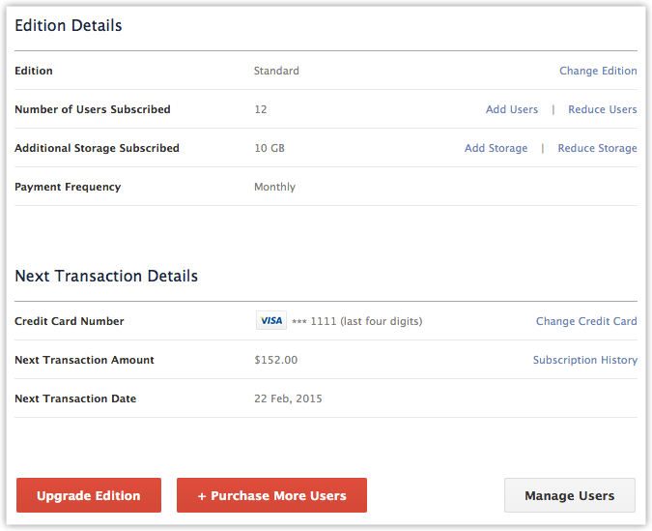Select the Standard edition value text
The image size is (652, 531).
click(x=276, y=71)
